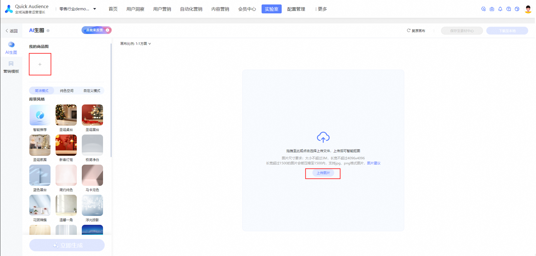Select the 温馨一角 background style
This screenshot has height=256, width=536.
(x=66, y=205)
